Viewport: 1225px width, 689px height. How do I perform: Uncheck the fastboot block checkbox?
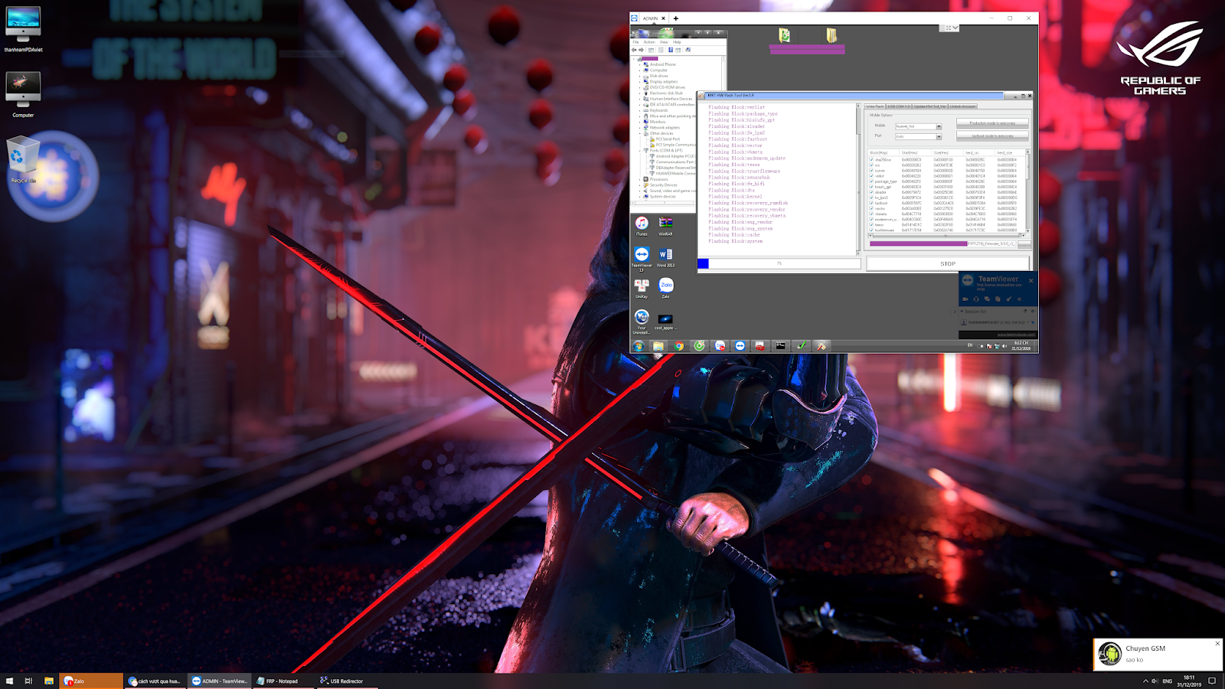pos(871,203)
